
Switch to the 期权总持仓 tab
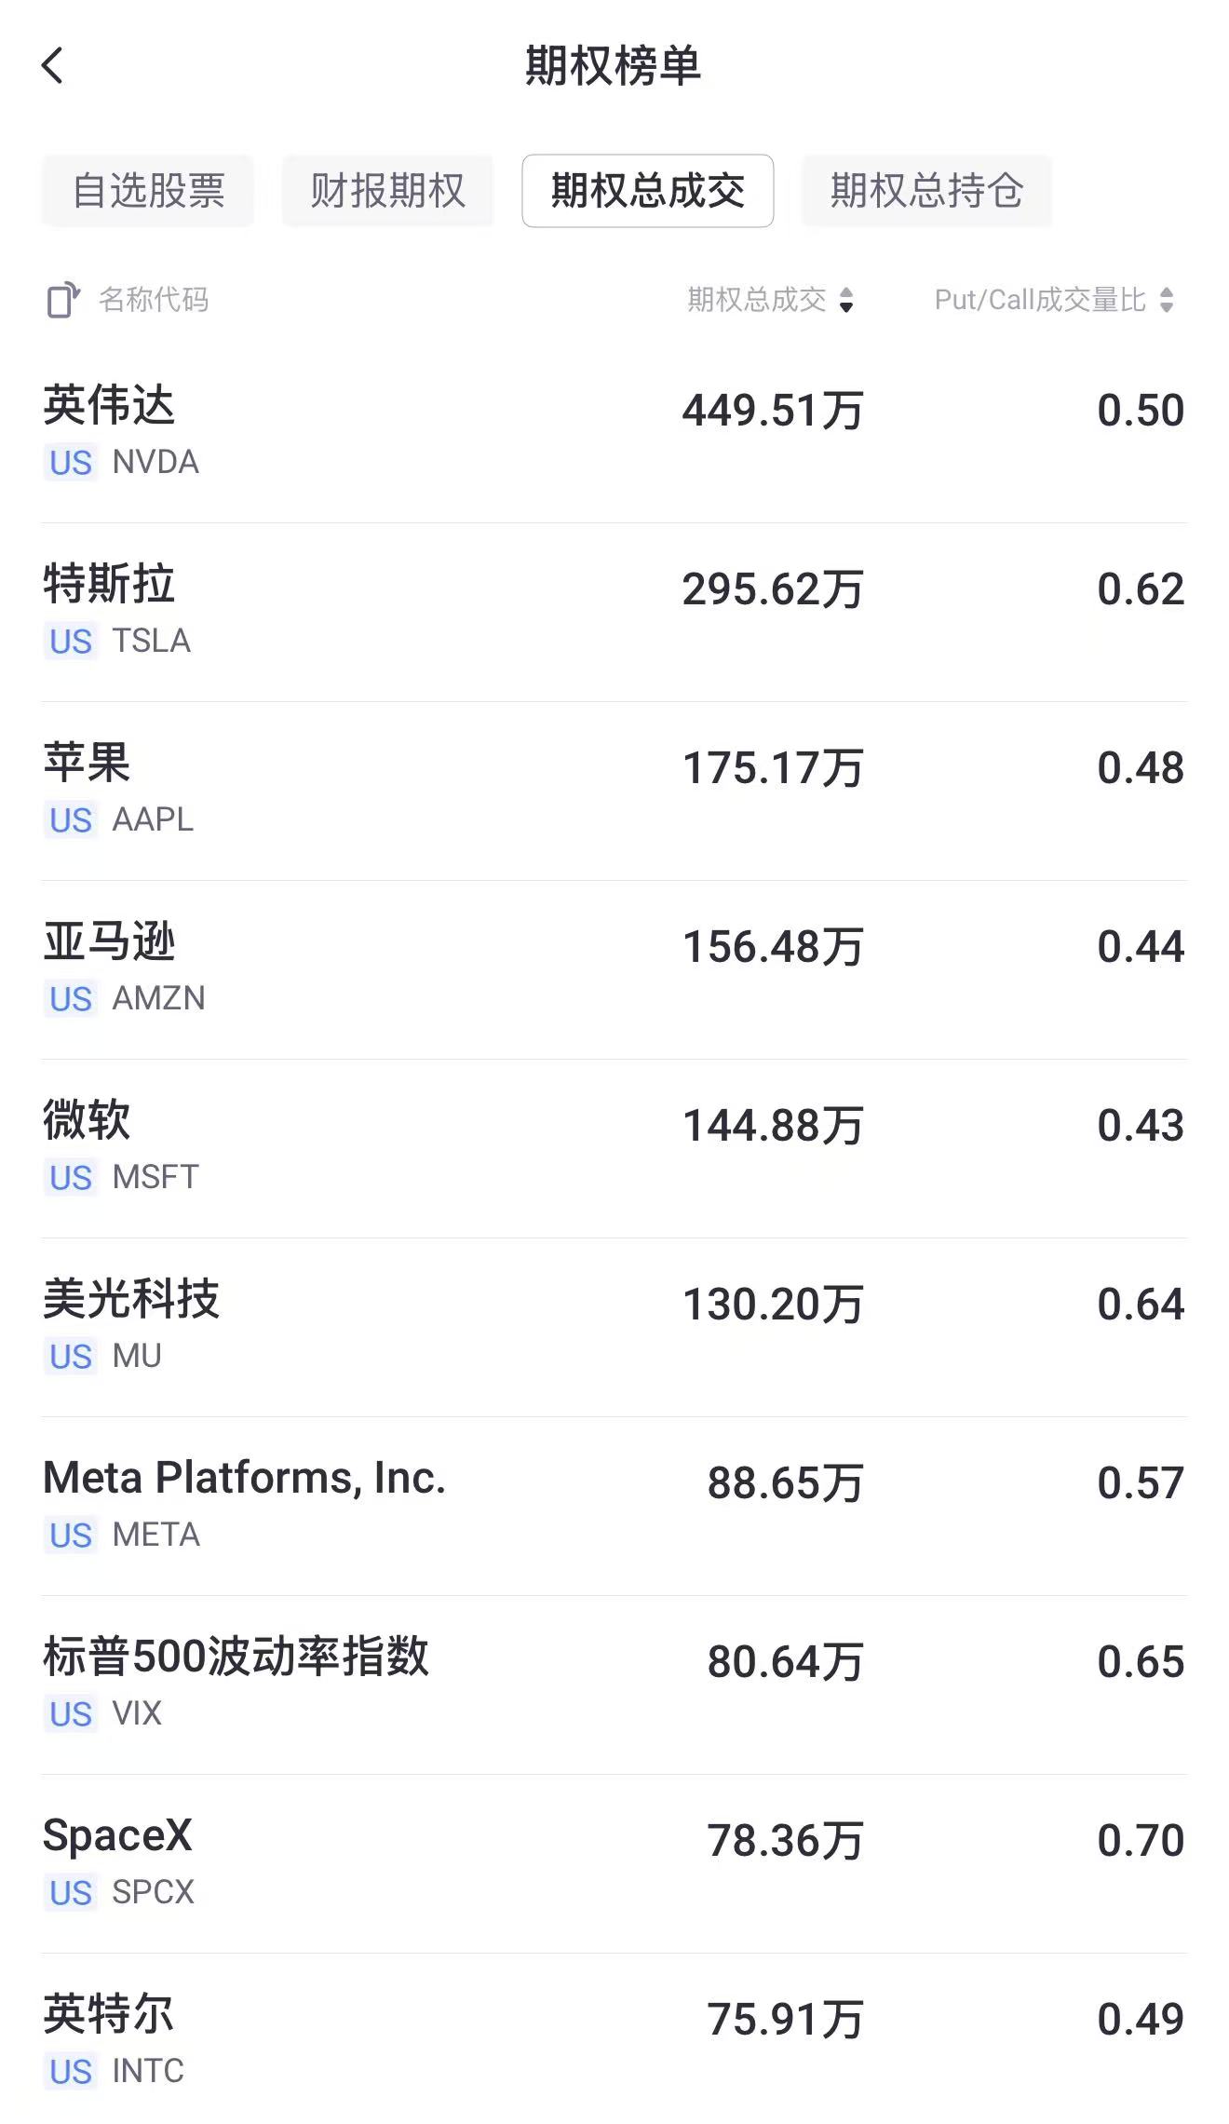click(926, 191)
